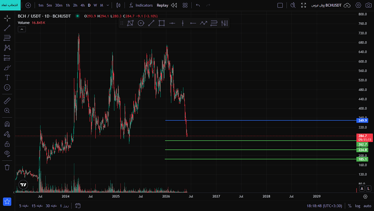Screen dimensions: 374x211
Task: Activate the brush drawing tool
Action: [7, 68]
